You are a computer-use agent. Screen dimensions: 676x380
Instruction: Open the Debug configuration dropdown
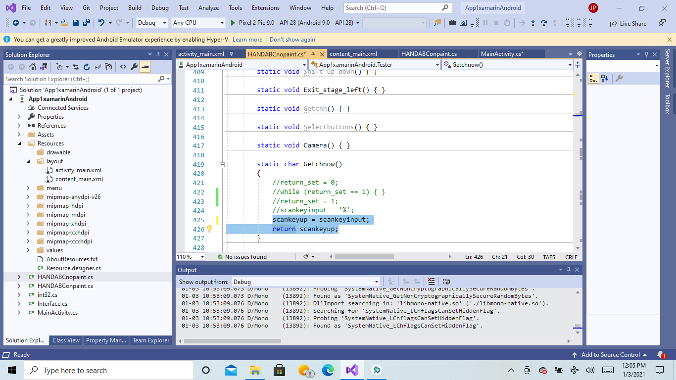coord(152,23)
